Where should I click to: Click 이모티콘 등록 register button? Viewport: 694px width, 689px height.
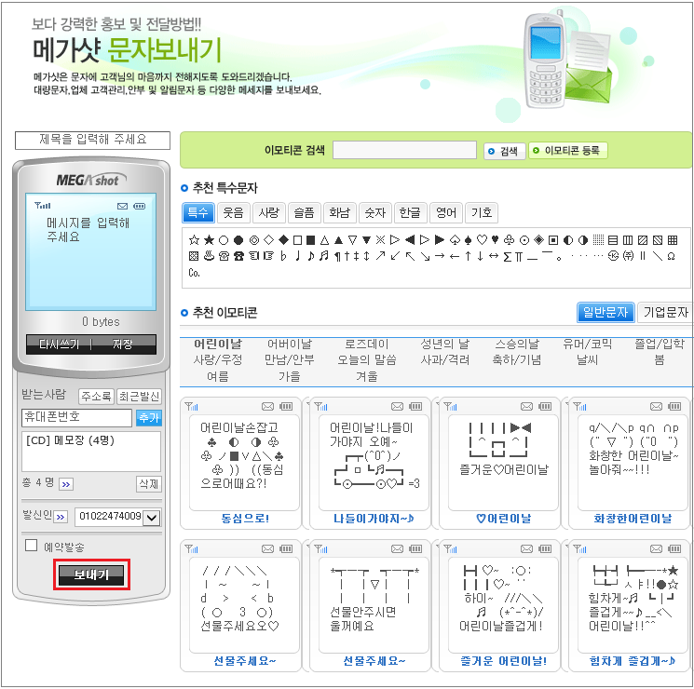[567, 151]
